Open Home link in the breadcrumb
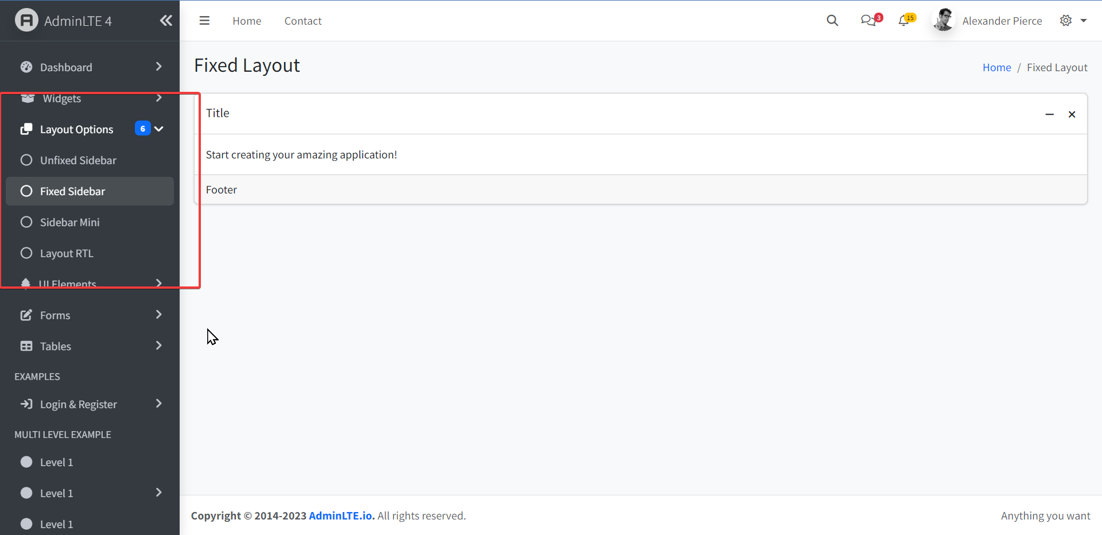This screenshot has width=1102, height=535. (x=997, y=67)
